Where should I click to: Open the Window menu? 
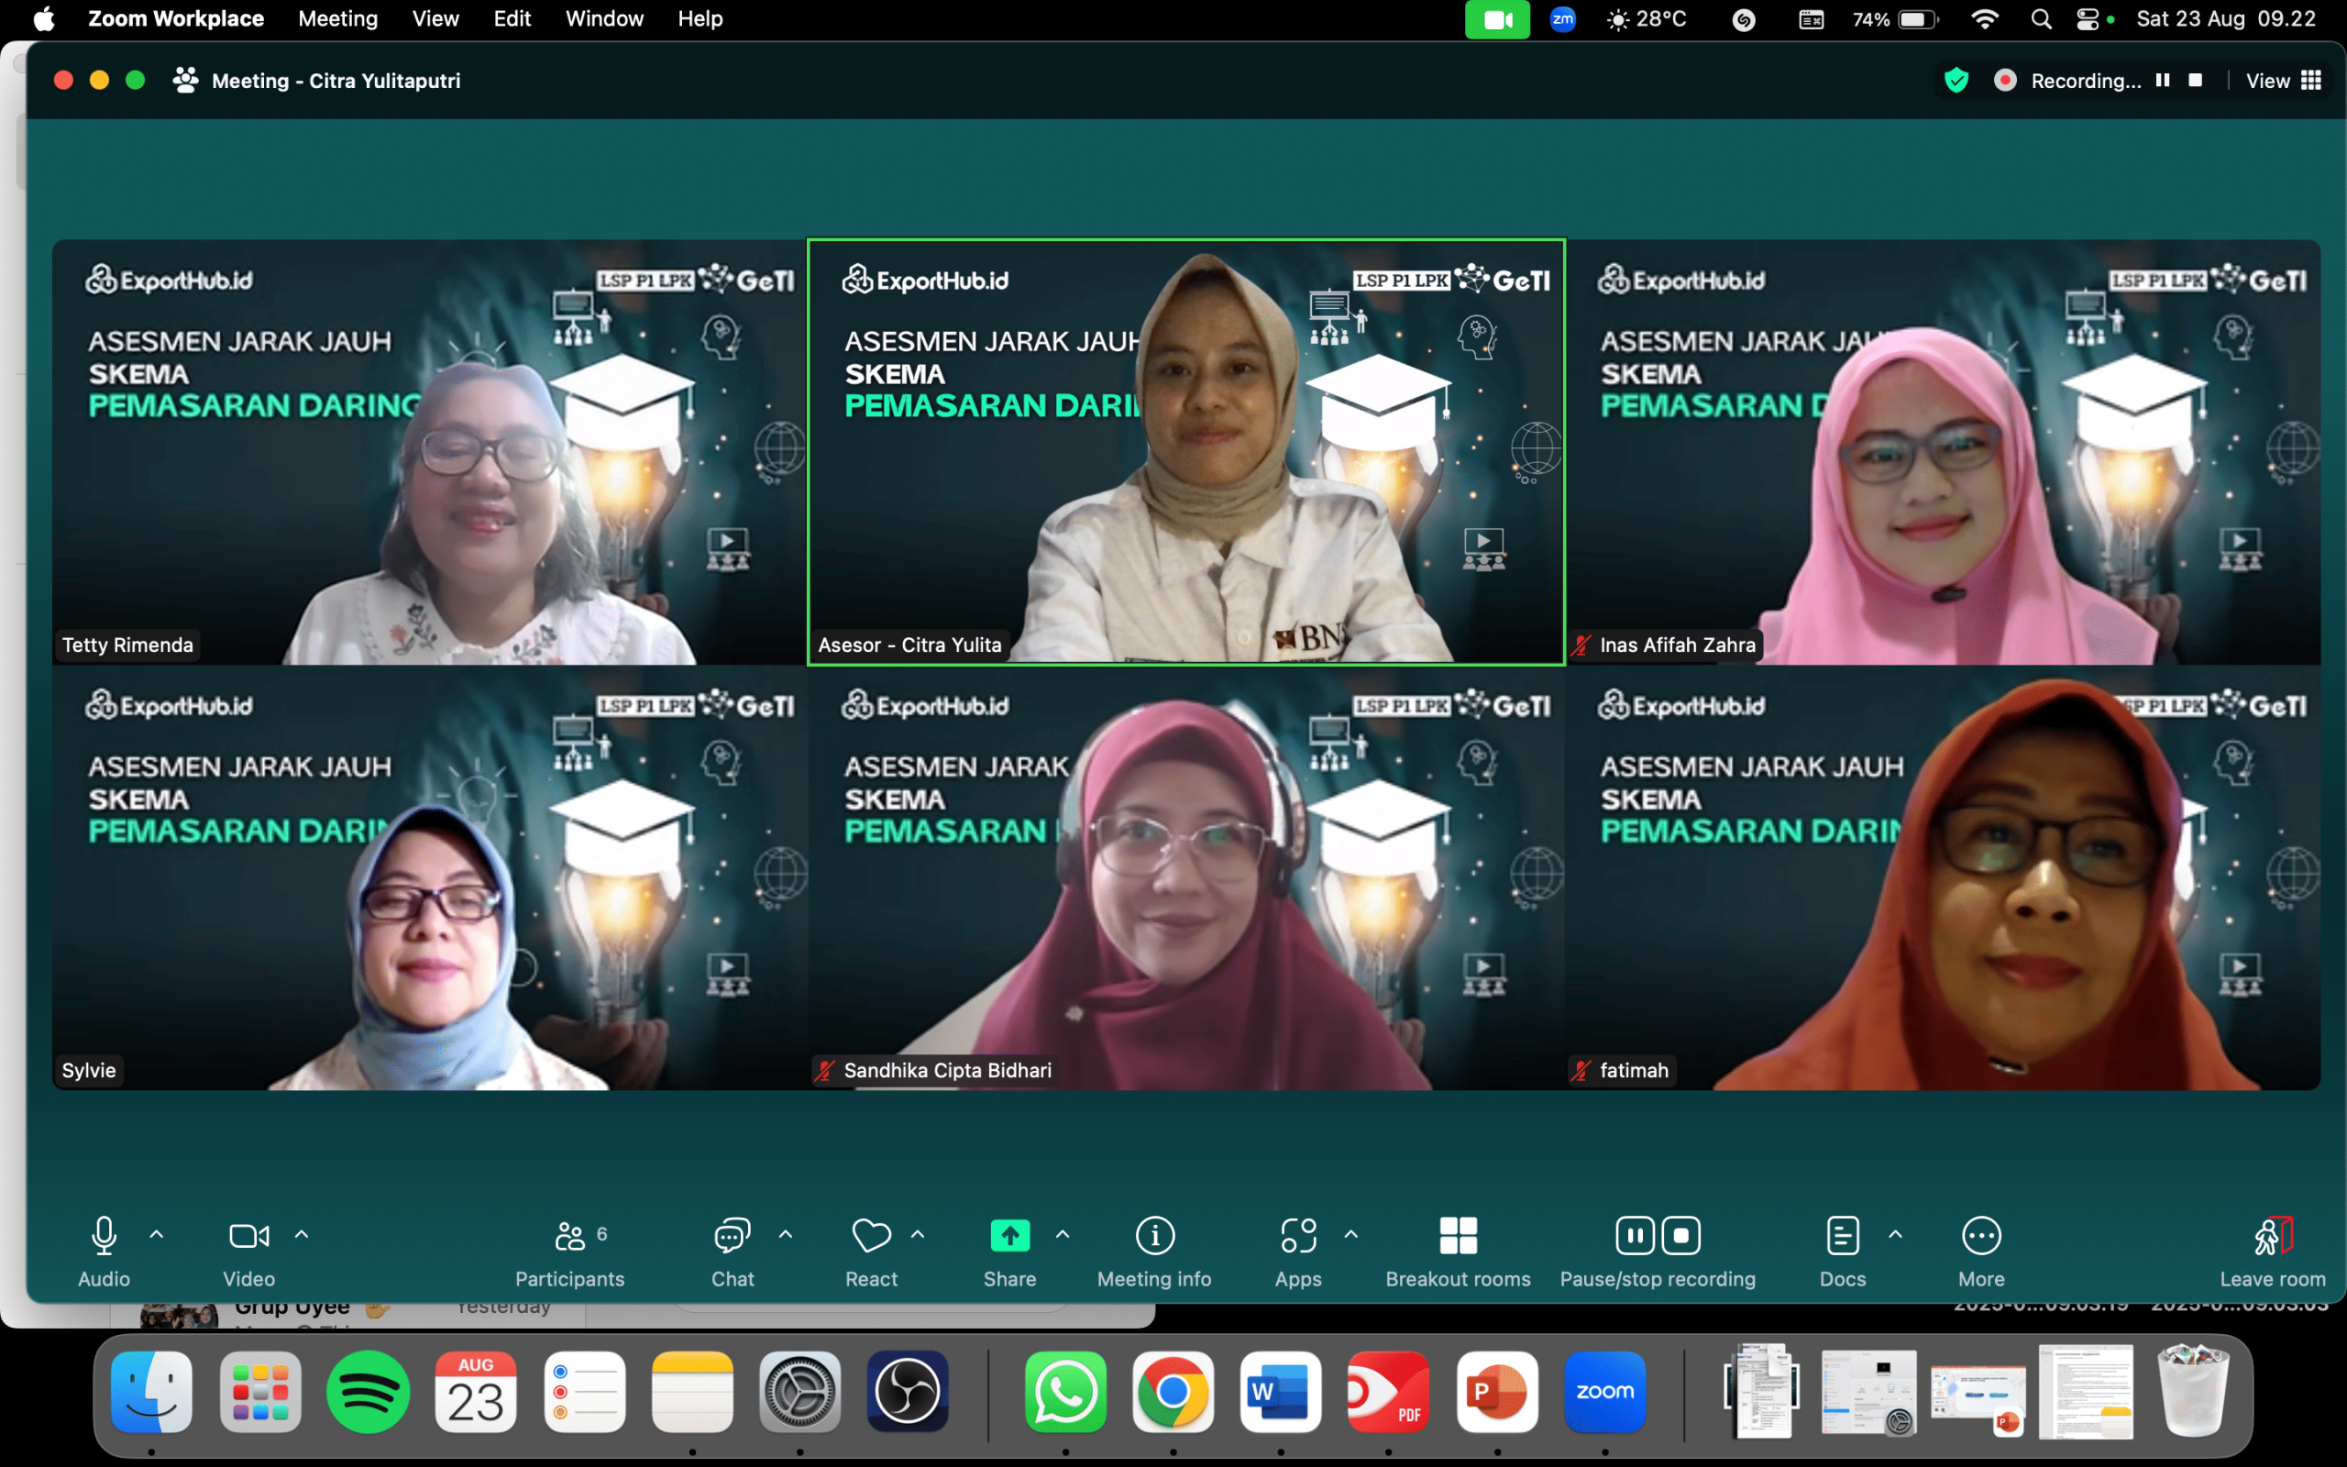[x=603, y=18]
